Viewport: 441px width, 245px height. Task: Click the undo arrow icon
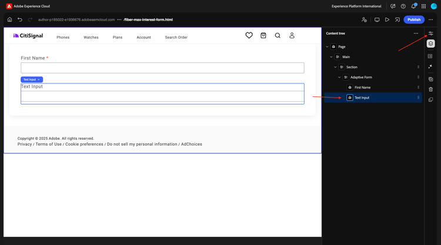pos(19,19)
